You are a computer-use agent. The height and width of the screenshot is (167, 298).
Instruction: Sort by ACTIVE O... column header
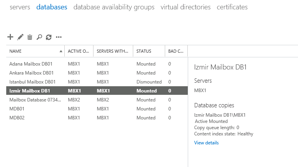click(79, 51)
